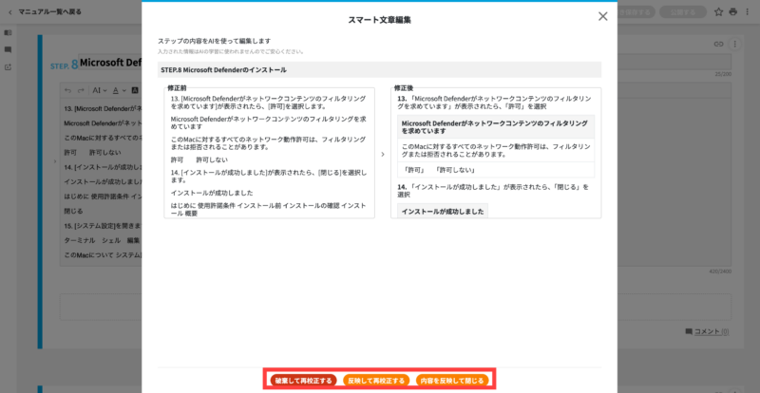The image size is (760, 393).
Task: Open the comments icon in the left sidebar
Action: click(x=8, y=49)
